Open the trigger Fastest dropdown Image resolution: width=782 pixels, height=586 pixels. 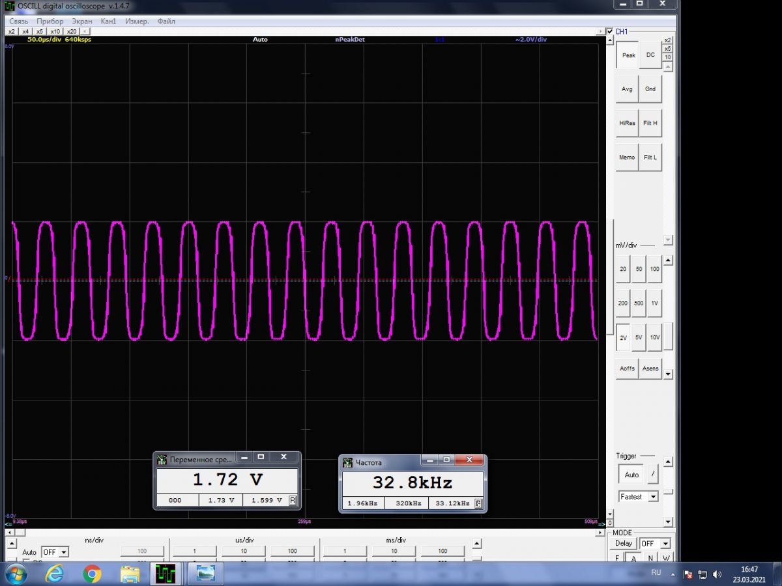[653, 497]
